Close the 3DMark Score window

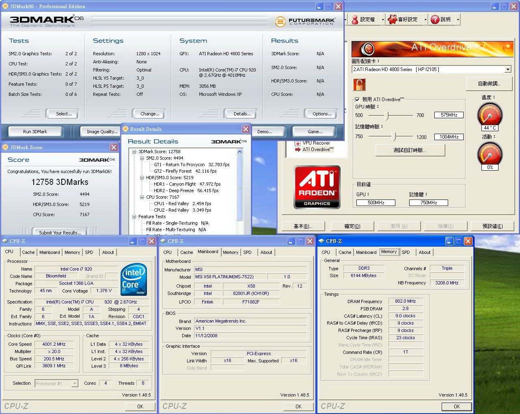pos(114,147)
